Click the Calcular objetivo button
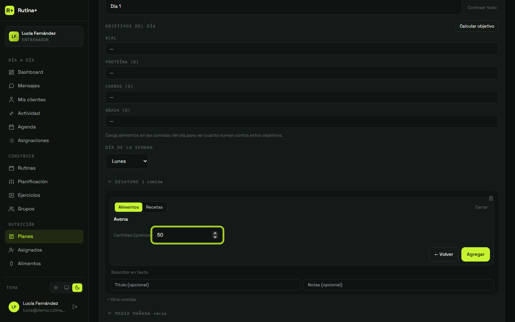The height and width of the screenshot is (322, 515). pos(477,26)
